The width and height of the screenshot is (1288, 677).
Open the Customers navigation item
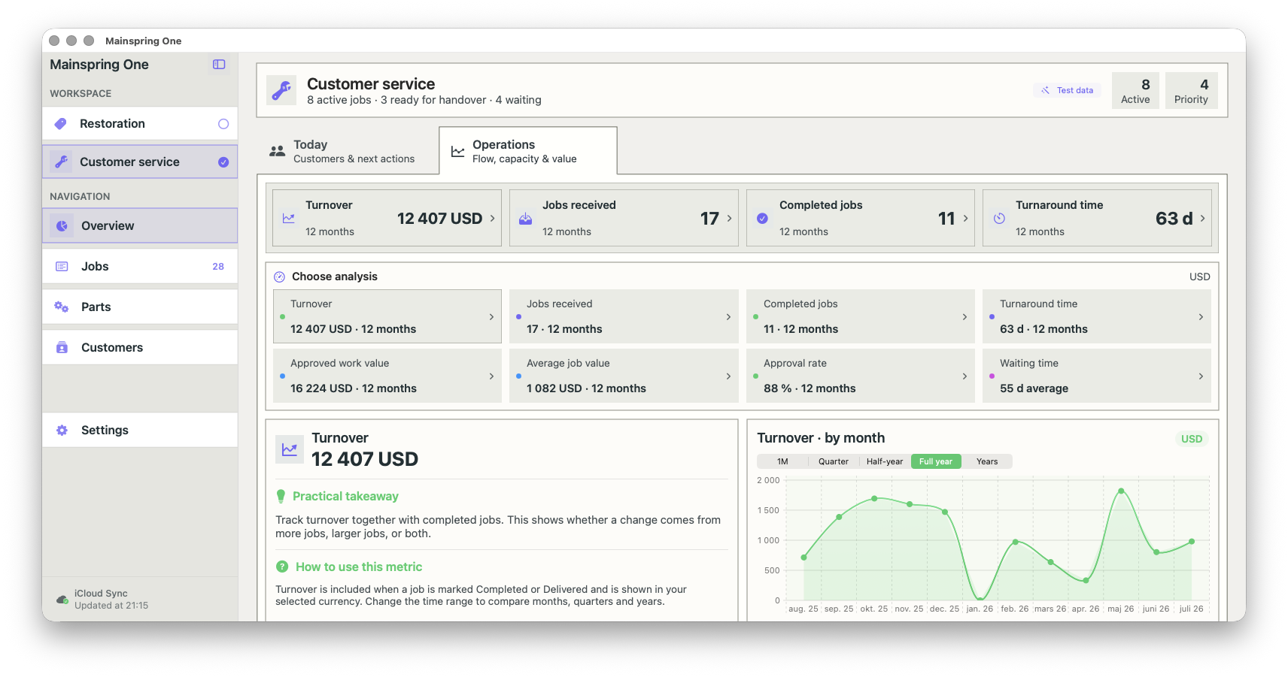click(140, 347)
